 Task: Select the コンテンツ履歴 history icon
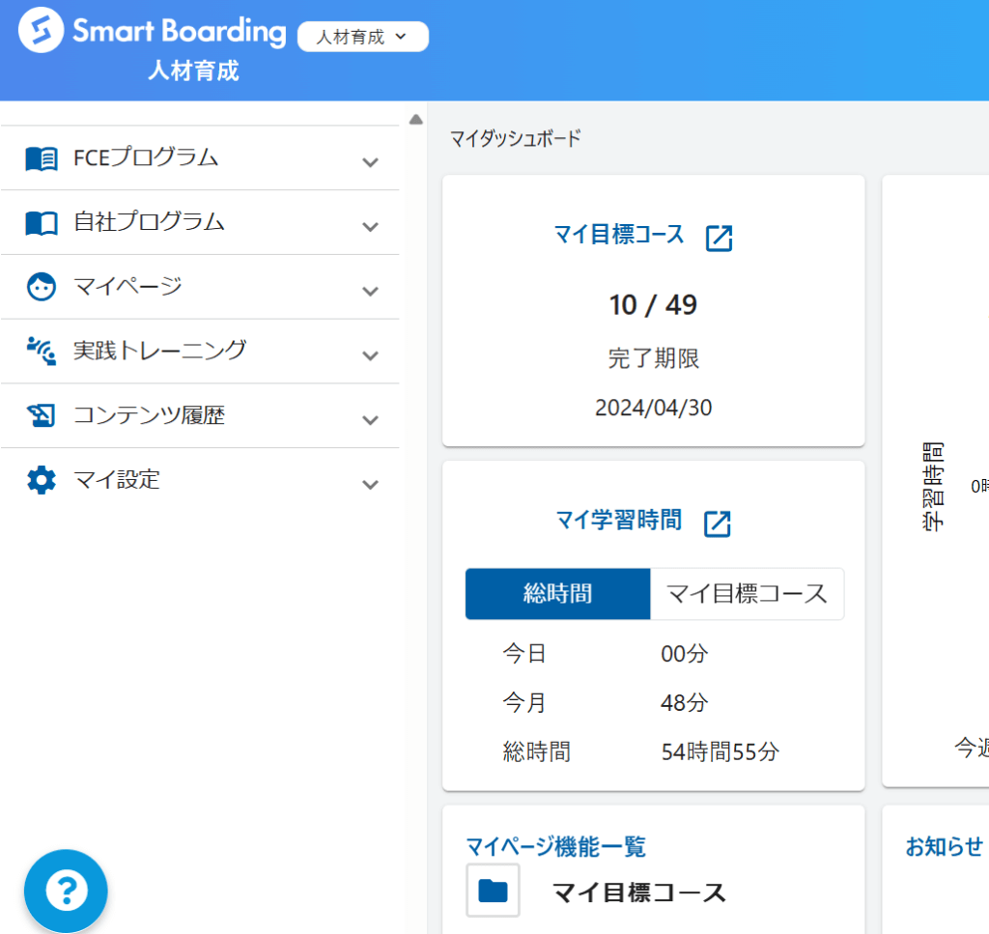(41, 415)
